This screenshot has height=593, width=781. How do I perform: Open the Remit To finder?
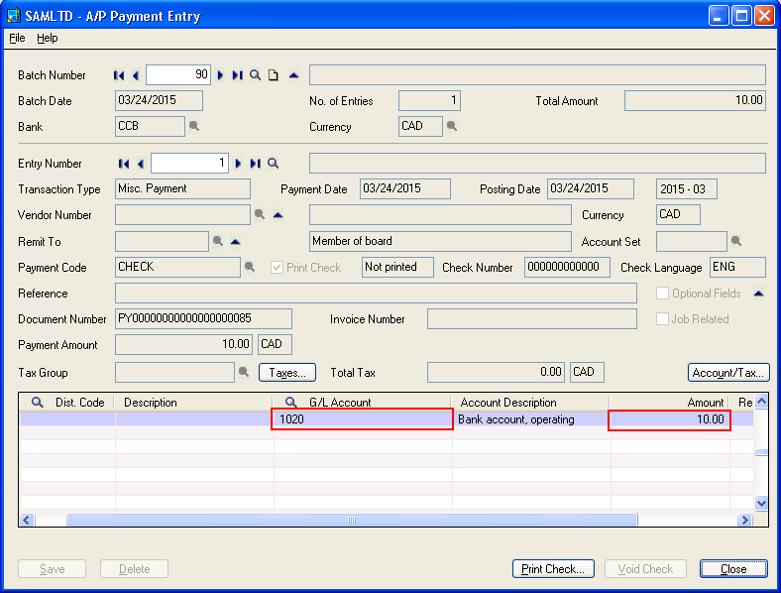217,241
